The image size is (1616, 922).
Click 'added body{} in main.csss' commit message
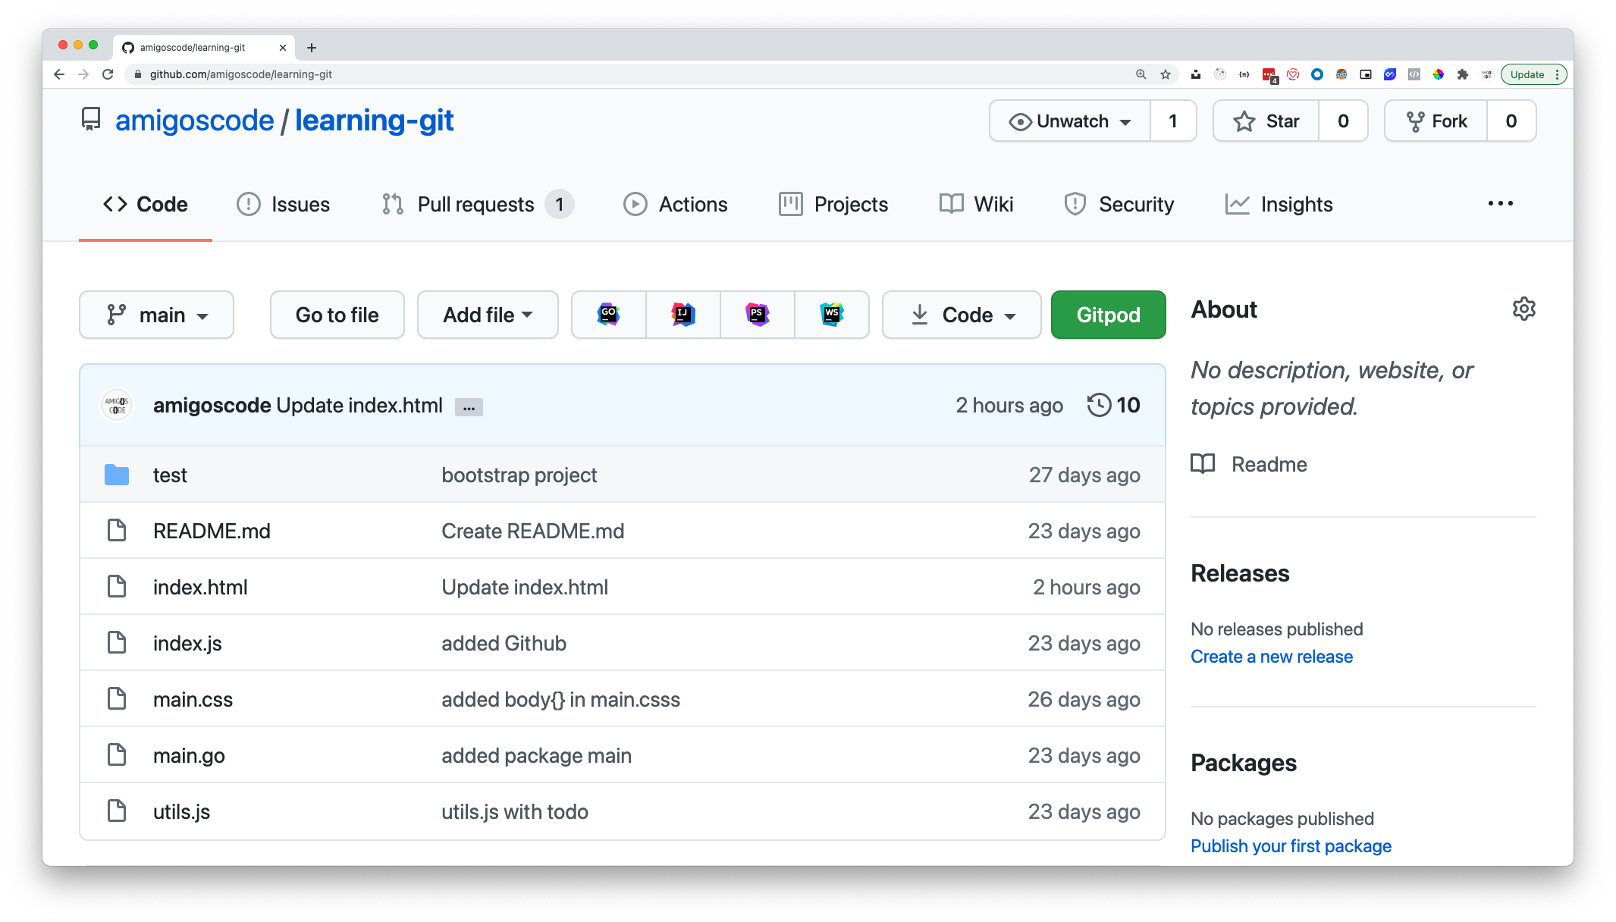click(560, 699)
